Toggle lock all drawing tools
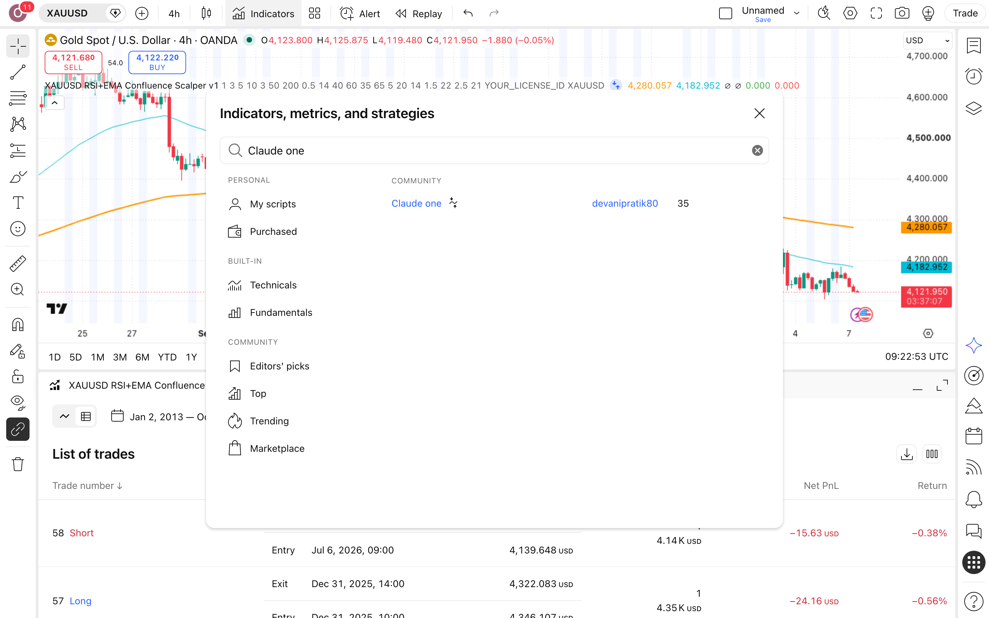Screen dimensions: 989x618 point(18,376)
